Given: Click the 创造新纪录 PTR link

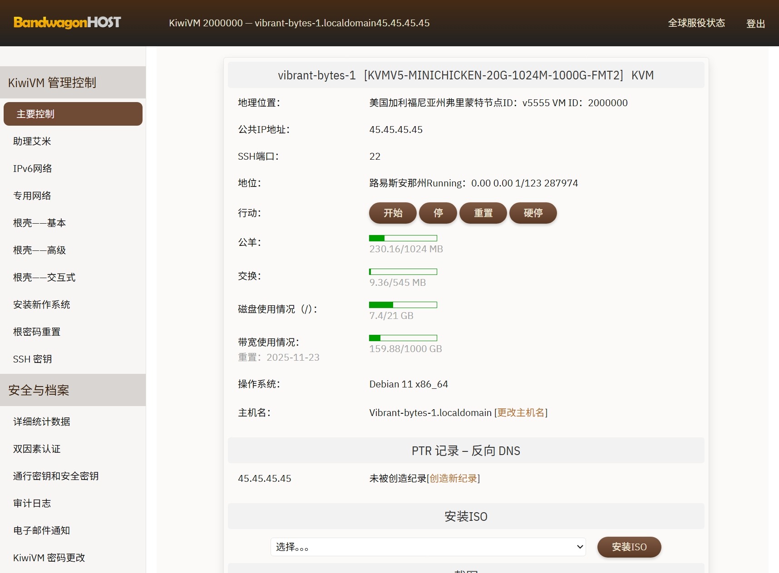Looking at the screenshot, I should point(453,479).
